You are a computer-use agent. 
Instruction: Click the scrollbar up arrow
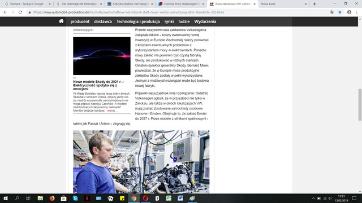[x=360, y=19]
